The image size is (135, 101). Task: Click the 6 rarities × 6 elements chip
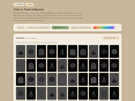(x=38, y=28)
